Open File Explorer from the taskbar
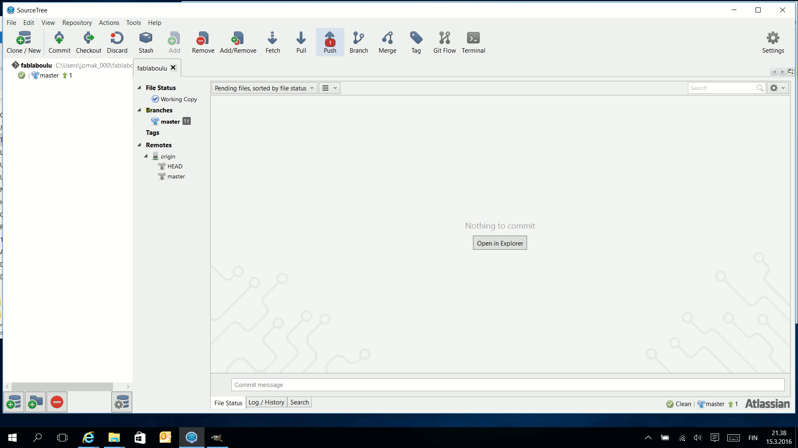 point(114,438)
